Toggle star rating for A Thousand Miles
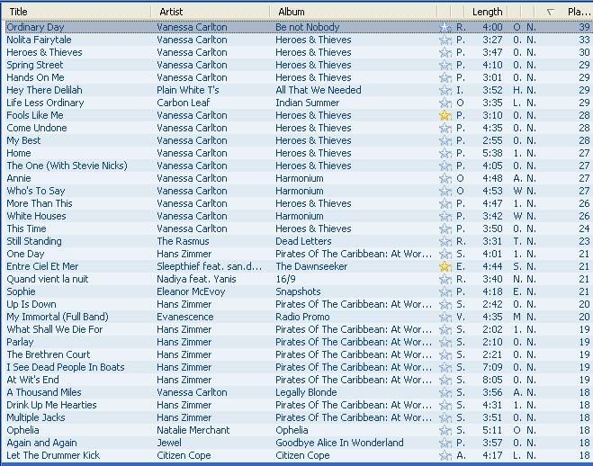Image resolution: width=593 pixels, height=466 pixels. pos(445,392)
